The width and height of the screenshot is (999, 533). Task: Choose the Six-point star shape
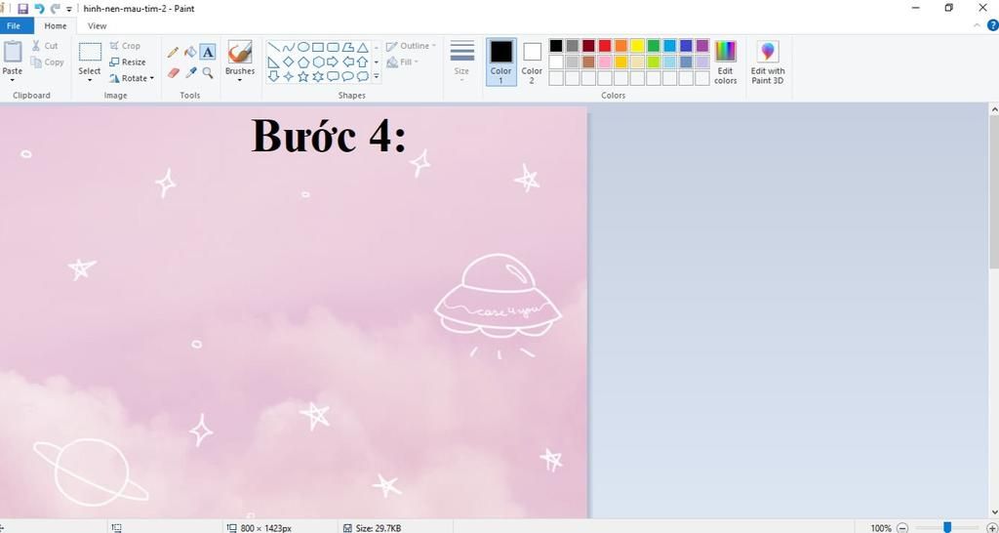pyautogui.click(x=318, y=76)
